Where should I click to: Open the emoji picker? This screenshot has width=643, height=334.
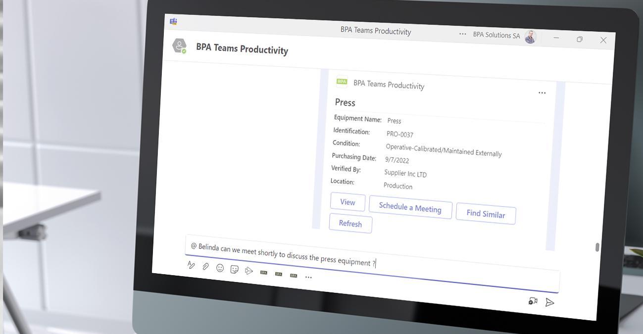(220, 268)
